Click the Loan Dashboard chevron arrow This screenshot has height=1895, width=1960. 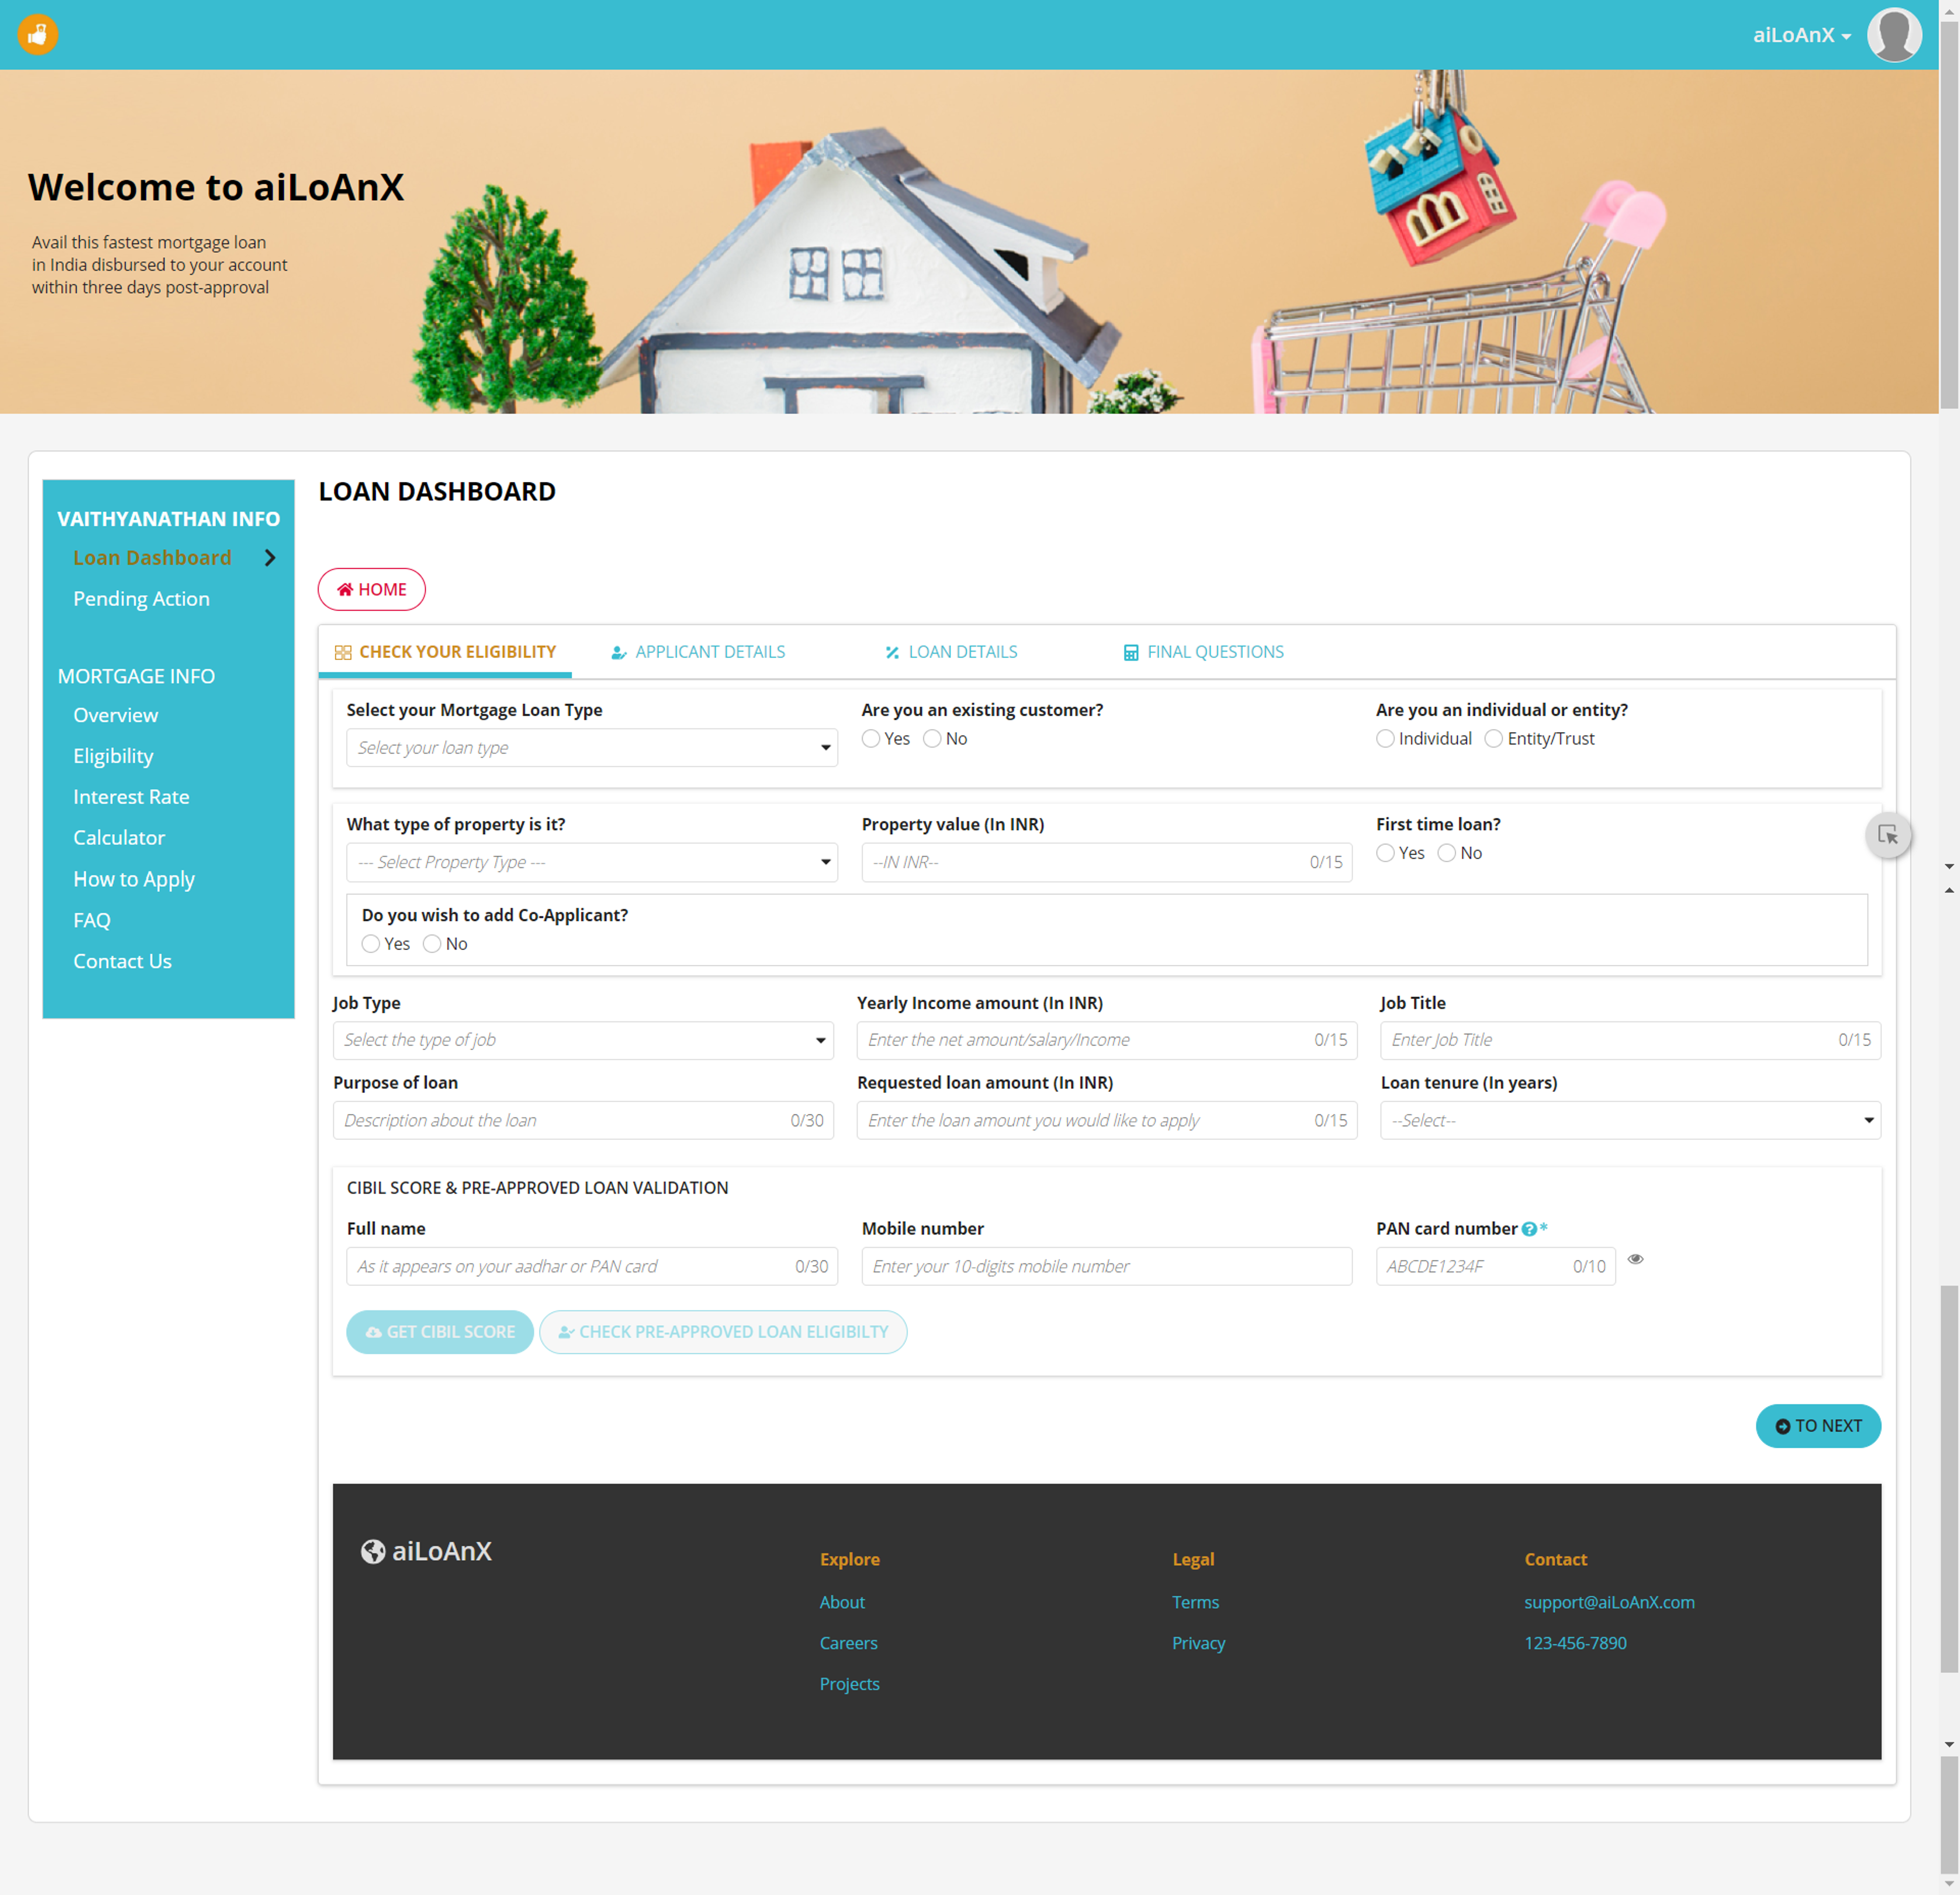tap(269, 558)
